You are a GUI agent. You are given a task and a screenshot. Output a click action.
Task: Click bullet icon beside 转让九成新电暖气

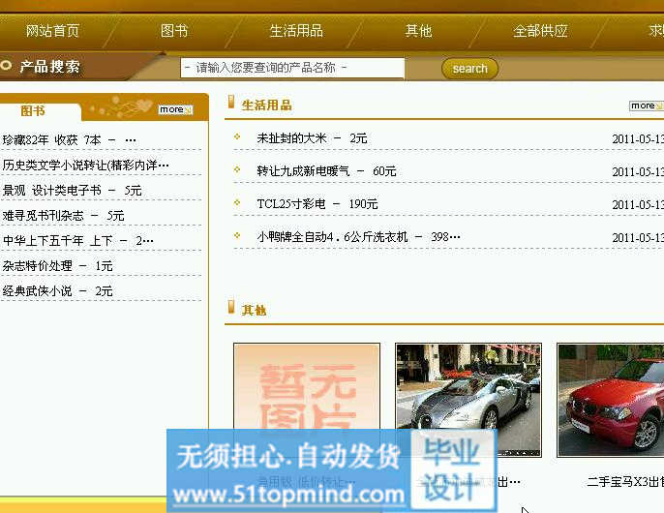point(237,169)
